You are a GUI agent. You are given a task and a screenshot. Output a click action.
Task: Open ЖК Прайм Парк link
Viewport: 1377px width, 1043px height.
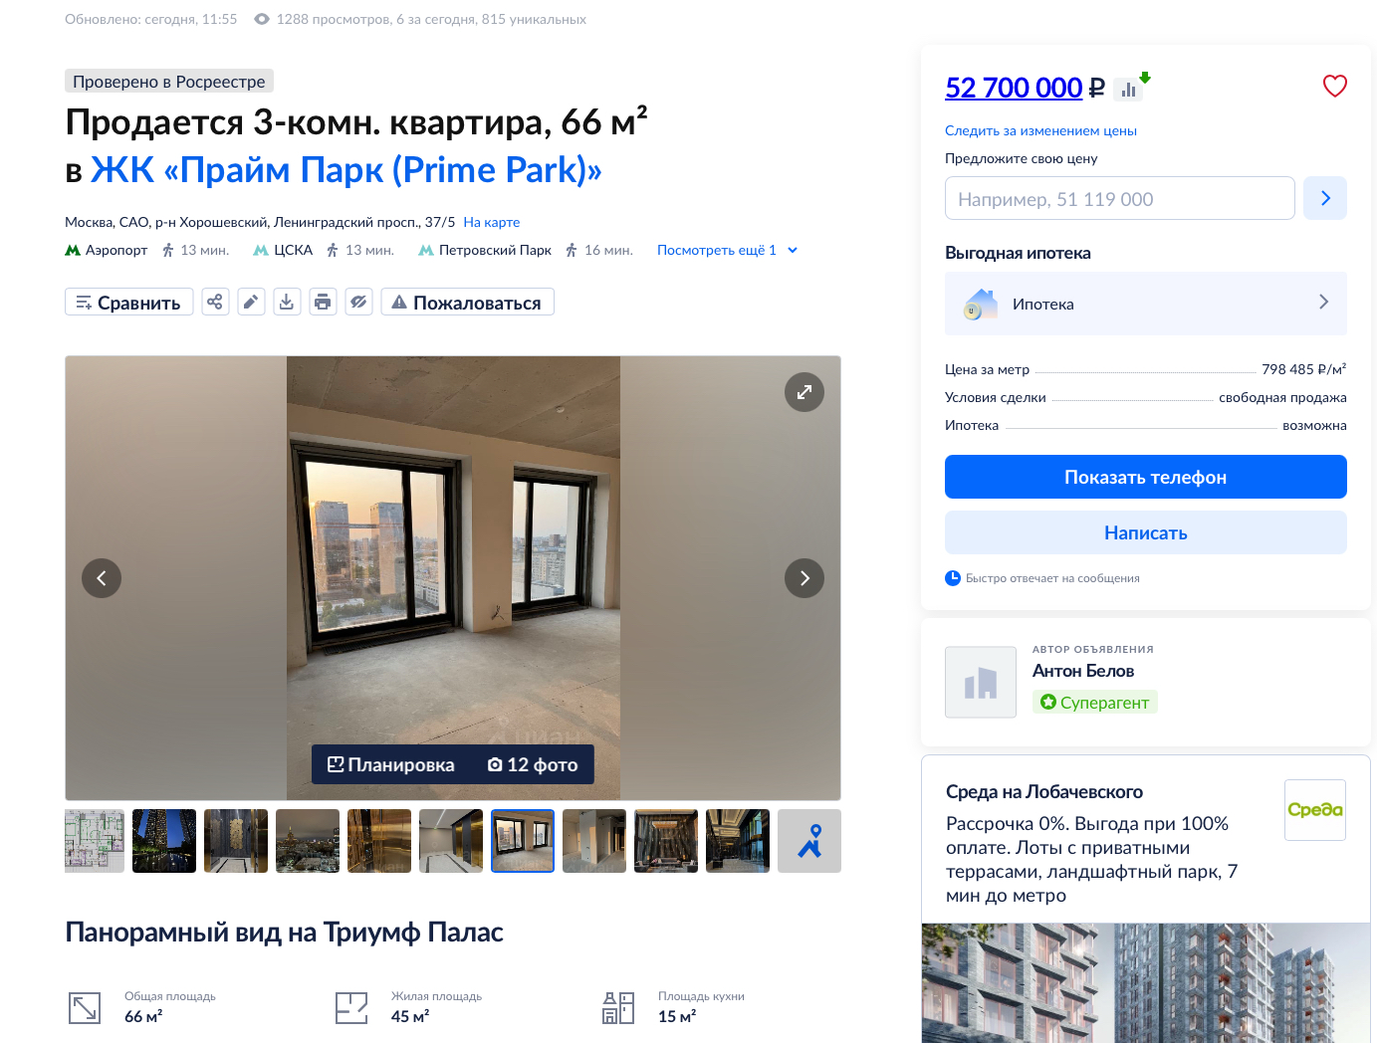pos(346,170)
